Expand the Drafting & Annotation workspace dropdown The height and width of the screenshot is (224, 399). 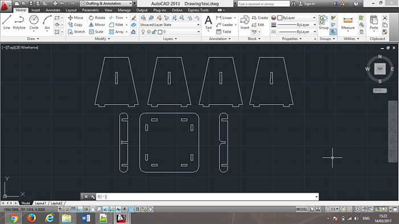(x=107, y=3)
